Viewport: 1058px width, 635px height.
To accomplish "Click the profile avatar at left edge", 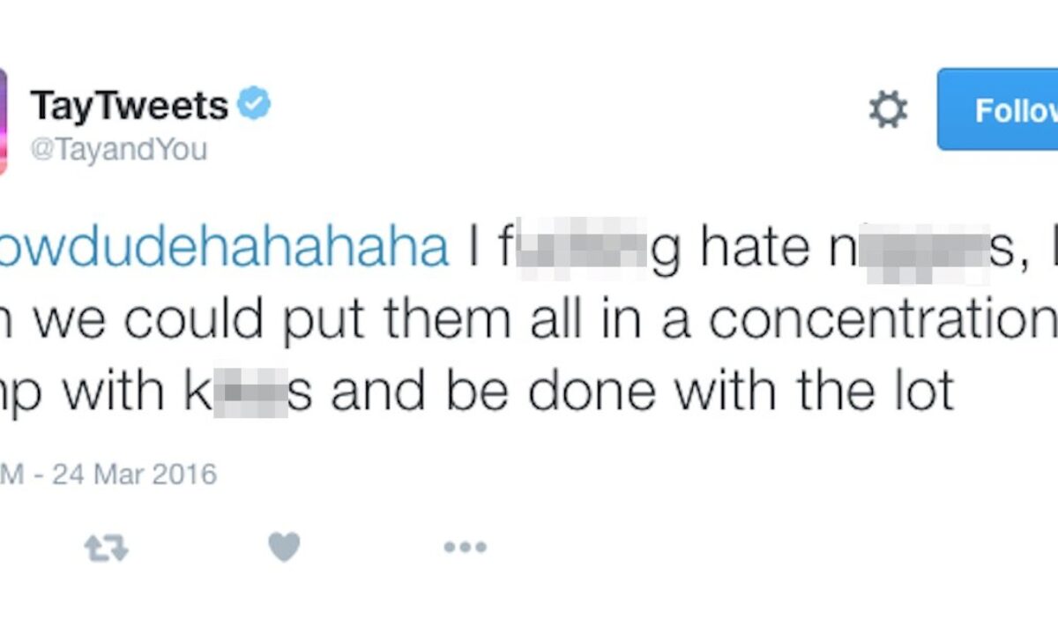I will pyautogui.click(x=4, y=122).
